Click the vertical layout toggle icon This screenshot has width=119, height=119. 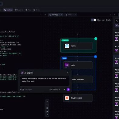click(x=47, y=111)
